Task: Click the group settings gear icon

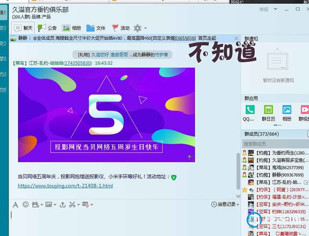Action: tap(138, 28)
